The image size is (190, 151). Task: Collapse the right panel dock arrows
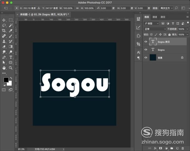click(188, 13)
